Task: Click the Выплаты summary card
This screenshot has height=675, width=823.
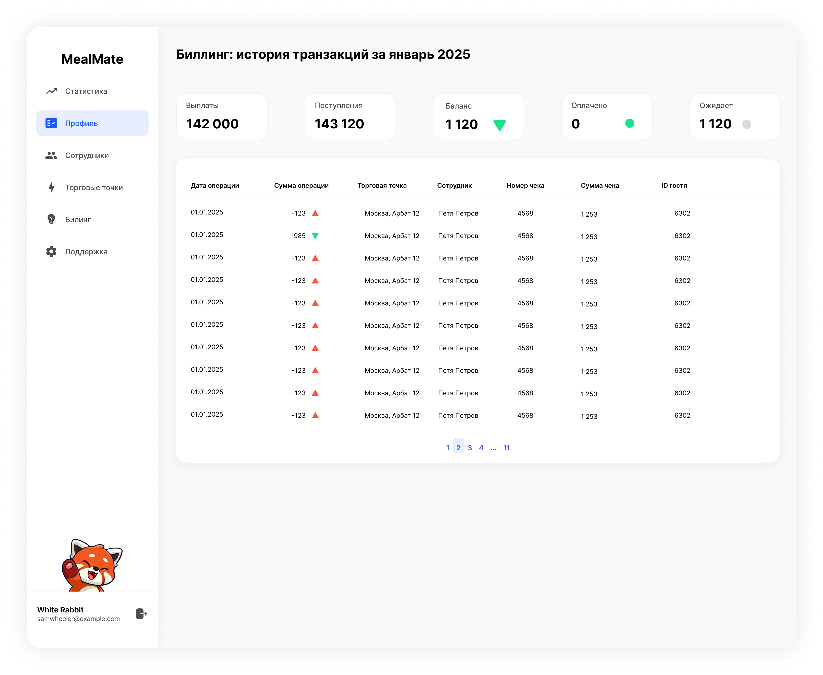Action: tap(222, 117)
